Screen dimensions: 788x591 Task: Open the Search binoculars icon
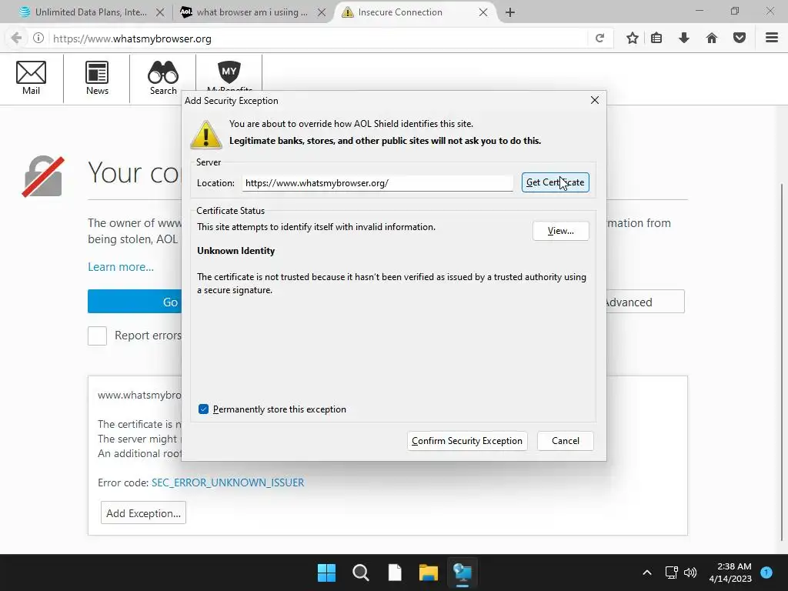(x=163, y=78)
